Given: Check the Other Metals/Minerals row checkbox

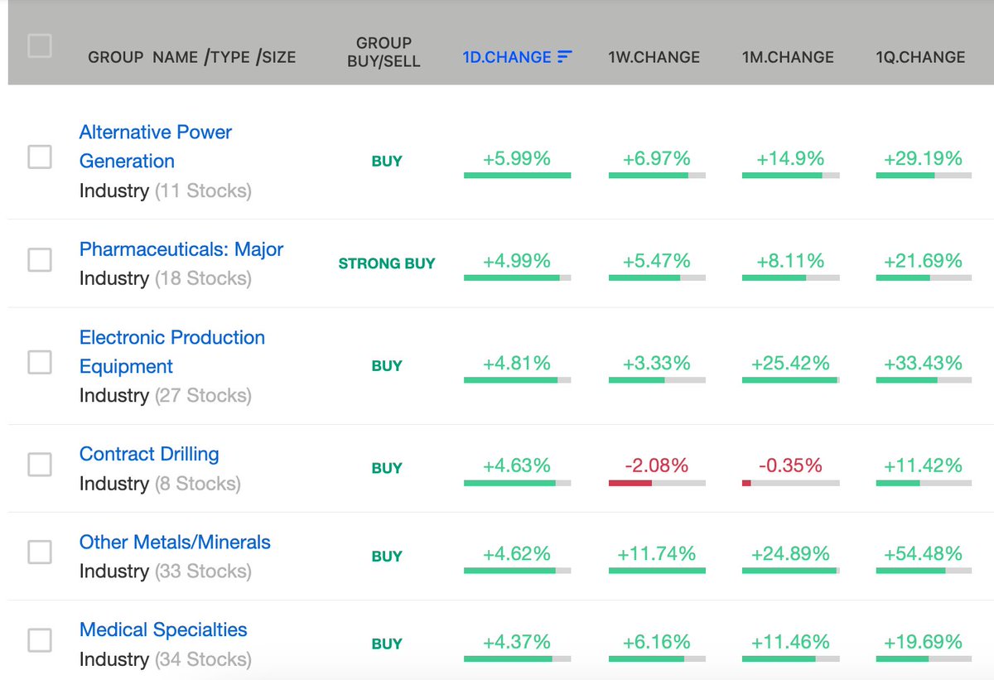Looking at the screenshot, I should (x=39, y=552).
